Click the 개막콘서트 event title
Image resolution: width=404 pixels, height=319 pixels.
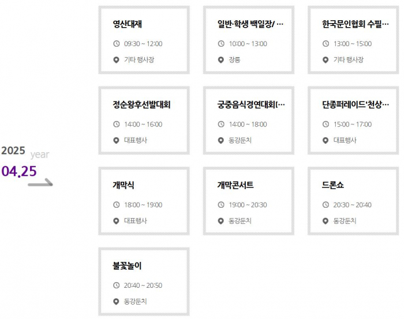235,185
